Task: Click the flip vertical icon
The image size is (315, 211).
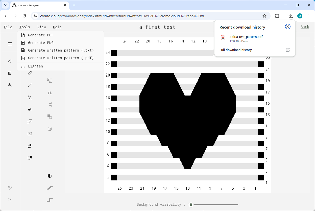Action: click(x=50, y=104)
